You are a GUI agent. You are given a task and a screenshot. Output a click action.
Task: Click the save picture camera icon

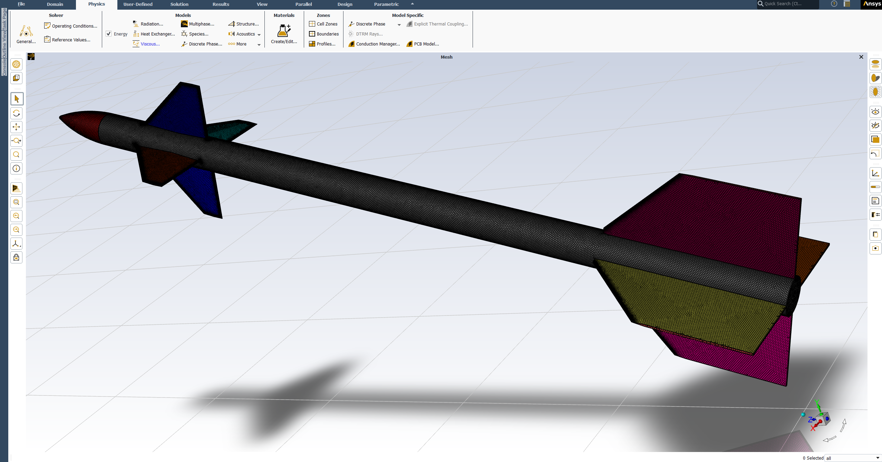point(875,248)
